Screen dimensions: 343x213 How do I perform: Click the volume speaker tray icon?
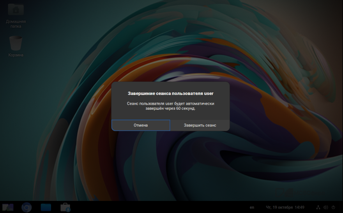pyautogui.click(x=325, y=207)
